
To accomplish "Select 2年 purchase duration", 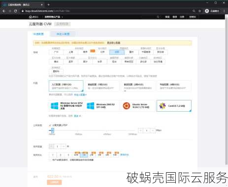I will (x=92, y=155).
